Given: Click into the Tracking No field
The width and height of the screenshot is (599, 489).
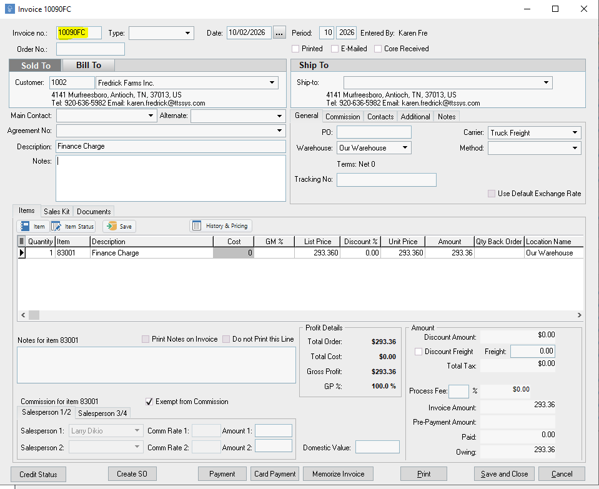Looking at the screenshot, I should point(386,180).
